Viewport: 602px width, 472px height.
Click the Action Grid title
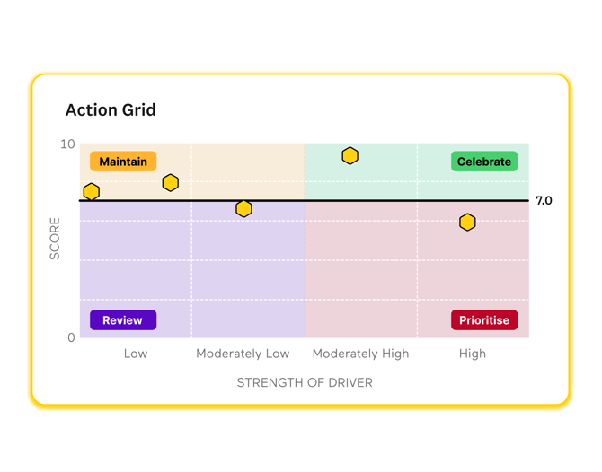[x=111, y=110]
